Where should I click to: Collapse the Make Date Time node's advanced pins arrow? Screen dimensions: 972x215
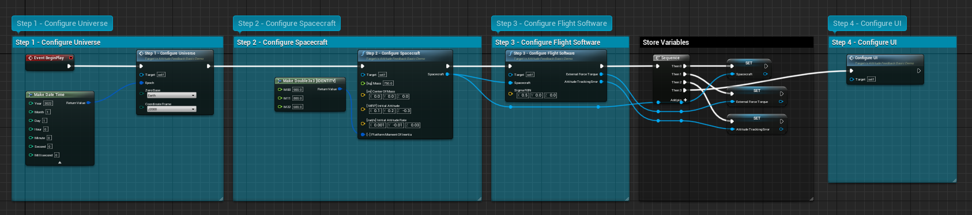60,163
